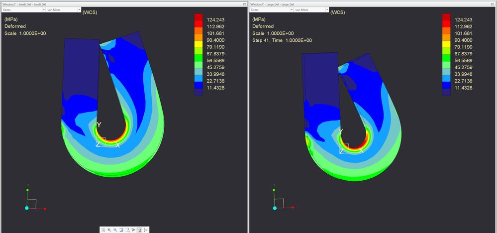Expand the von Mises dropdown in Window1

(x=62, y=9)
